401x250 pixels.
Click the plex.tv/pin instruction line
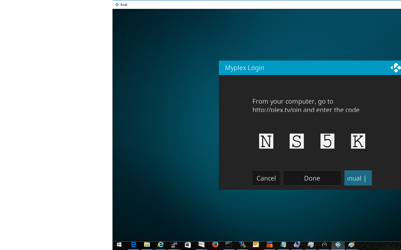click(306, 109)
